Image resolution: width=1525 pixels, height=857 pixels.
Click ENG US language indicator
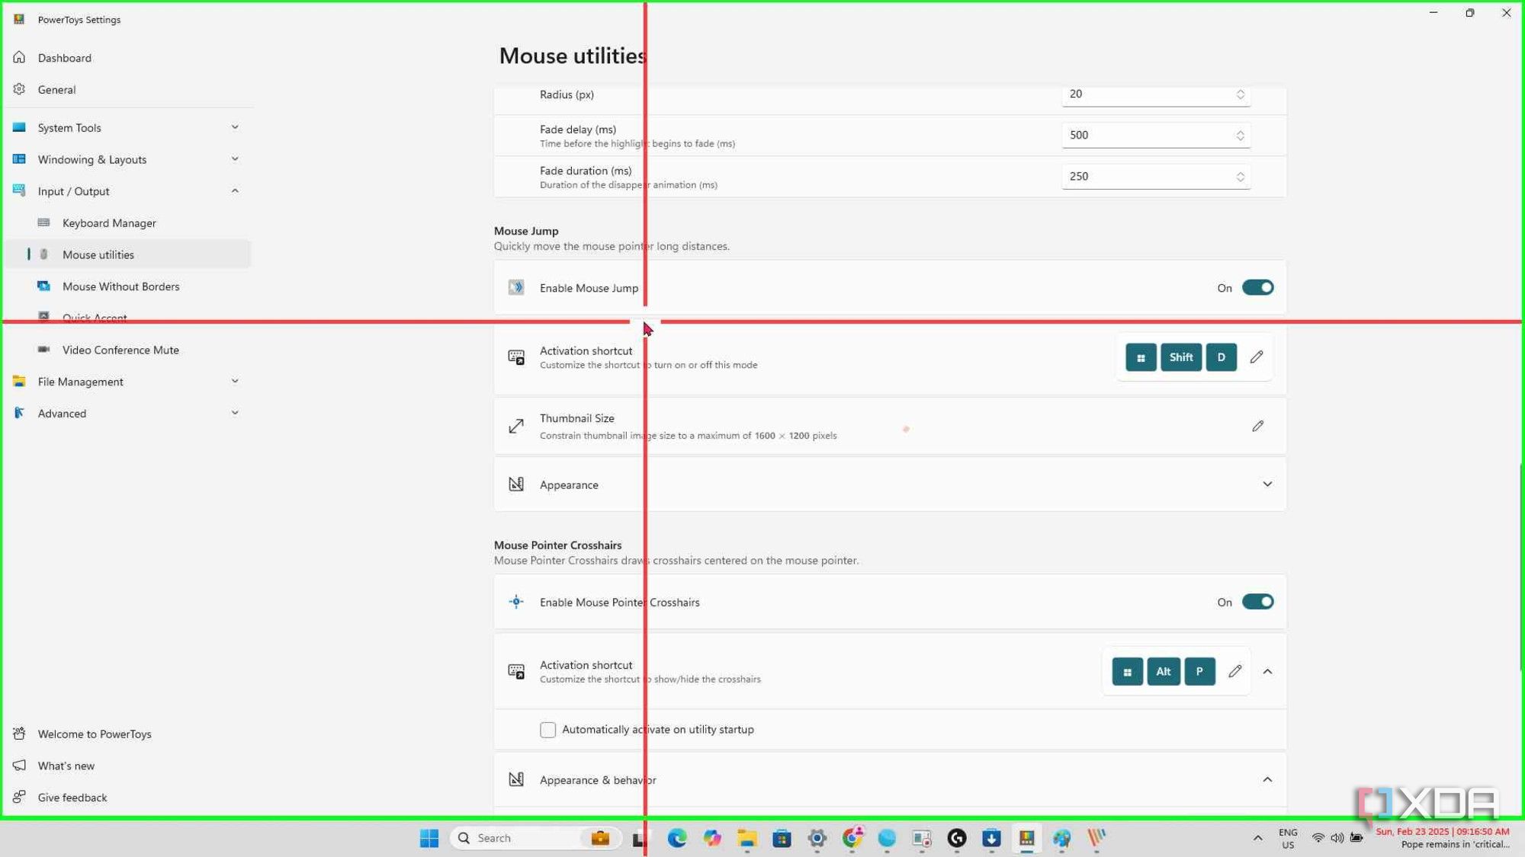pos(1288,839)
